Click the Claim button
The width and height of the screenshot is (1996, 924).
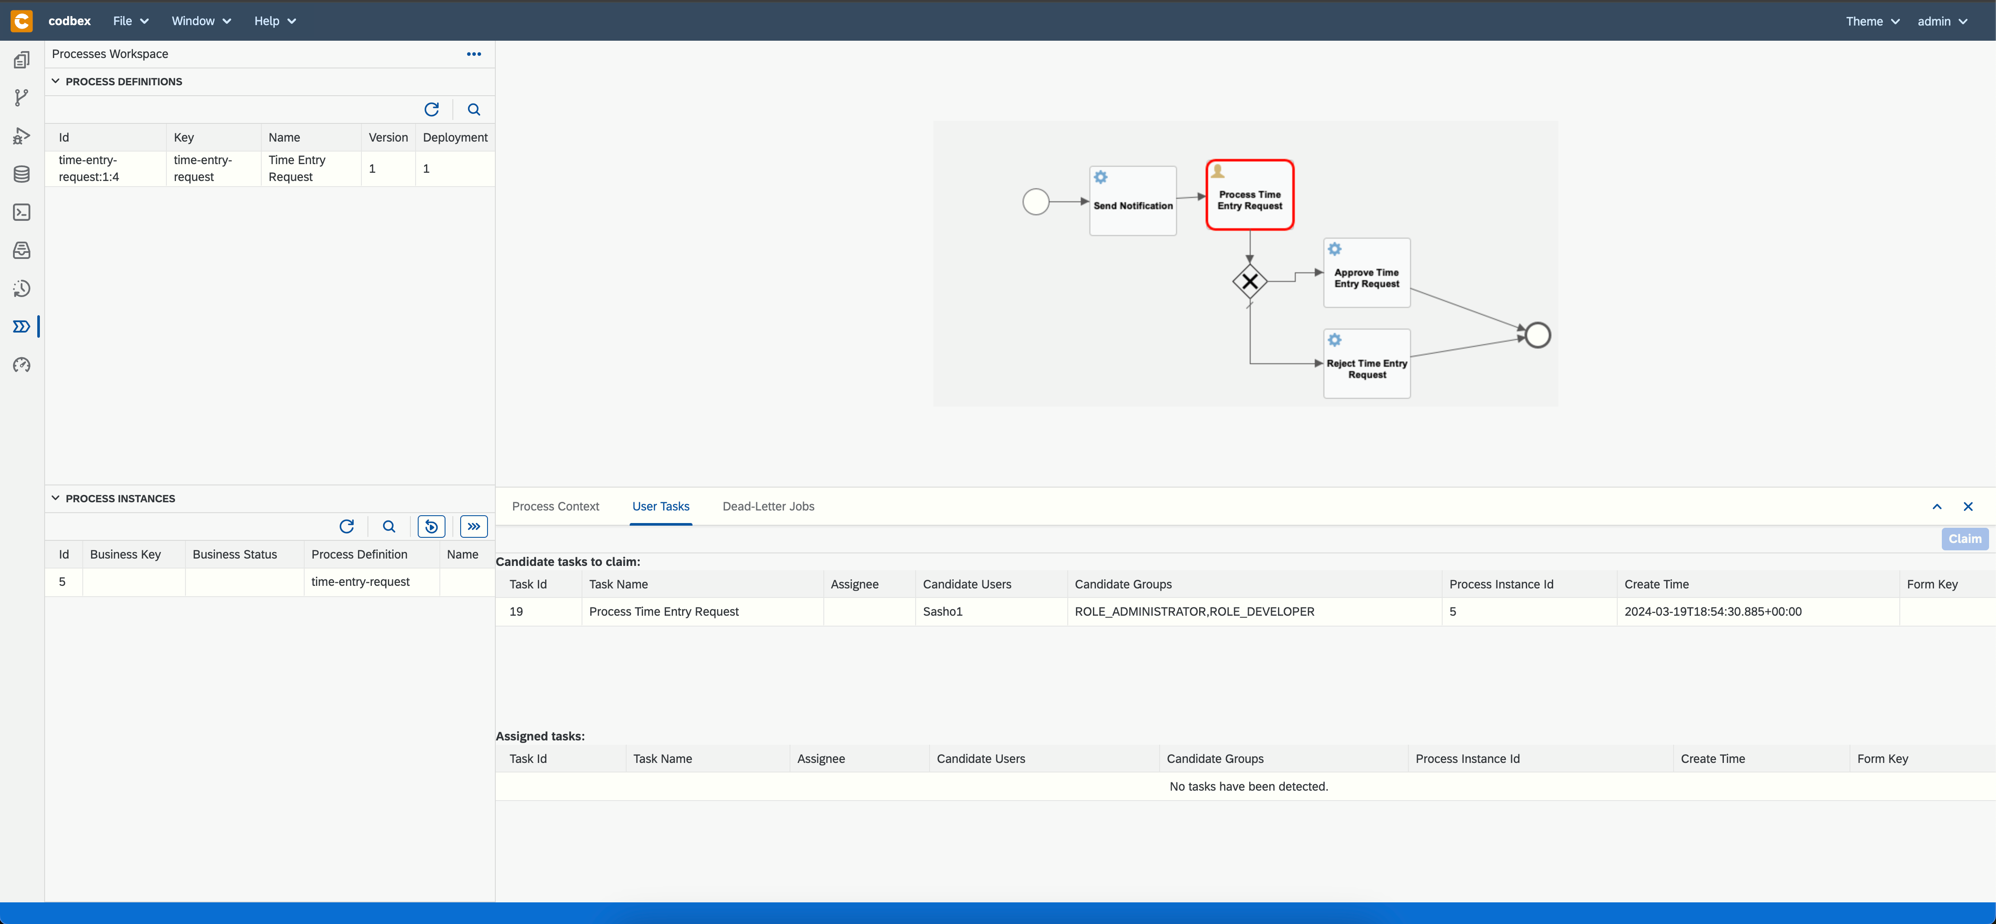click(1964, 539)
